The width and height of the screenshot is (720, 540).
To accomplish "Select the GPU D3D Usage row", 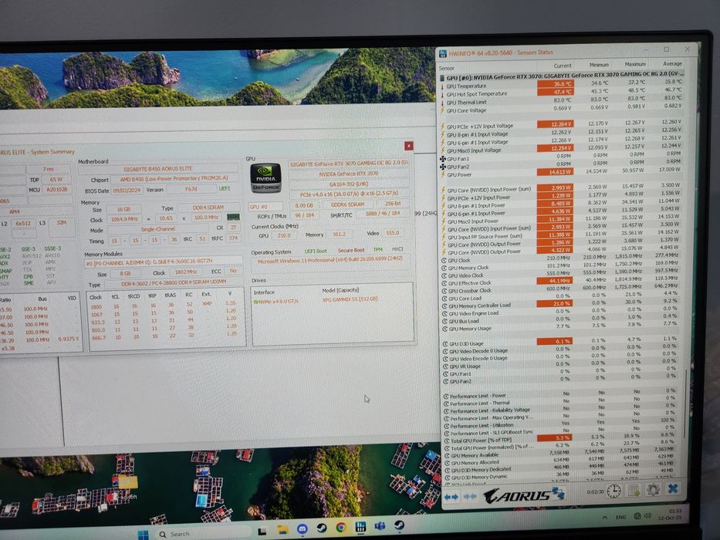I will [561, 343].
